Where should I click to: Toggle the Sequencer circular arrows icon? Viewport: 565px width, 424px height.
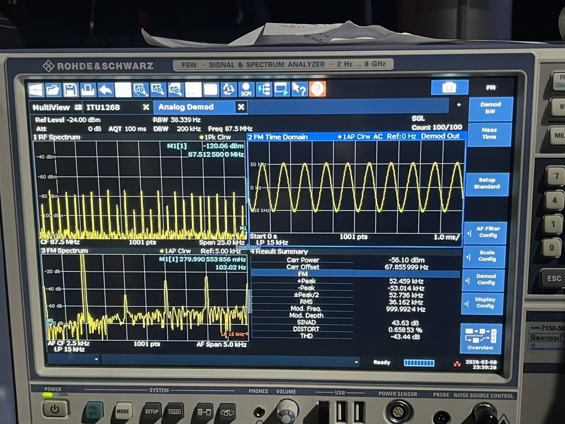228,89
